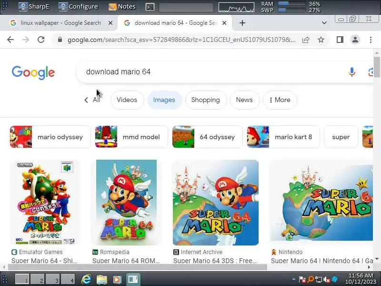This screenshot has height=286, width=381.
Task: Expand the More filters menu
Action: (x=280, y=100)
